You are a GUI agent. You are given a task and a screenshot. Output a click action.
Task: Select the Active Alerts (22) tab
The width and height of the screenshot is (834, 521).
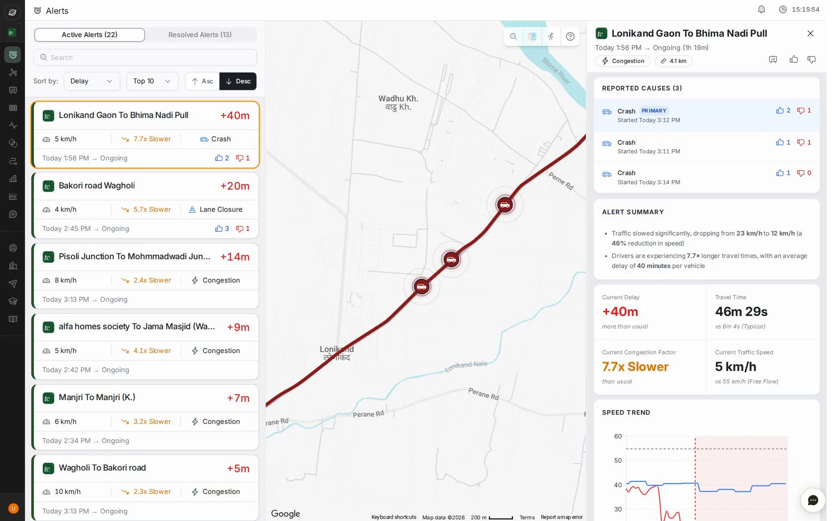coord(90,35)
